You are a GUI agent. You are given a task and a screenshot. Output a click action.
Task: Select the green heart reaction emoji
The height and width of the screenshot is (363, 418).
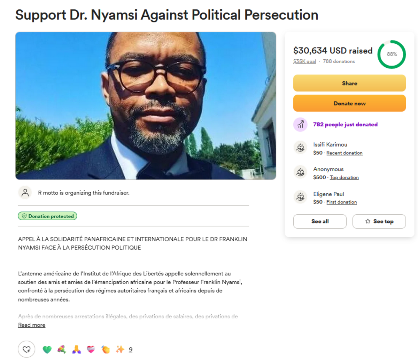pos(47,349)
